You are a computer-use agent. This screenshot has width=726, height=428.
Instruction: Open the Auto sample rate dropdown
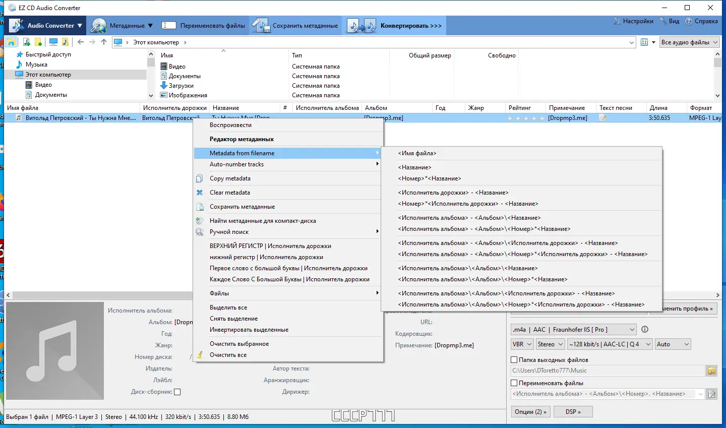673,344
